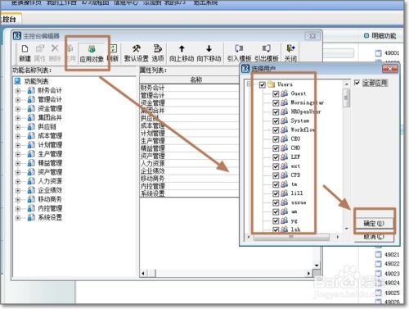Viewport: 409px width, 309px height.
Task: Open 默认设置 from the toolbar
Action: (x=136, y=49)
